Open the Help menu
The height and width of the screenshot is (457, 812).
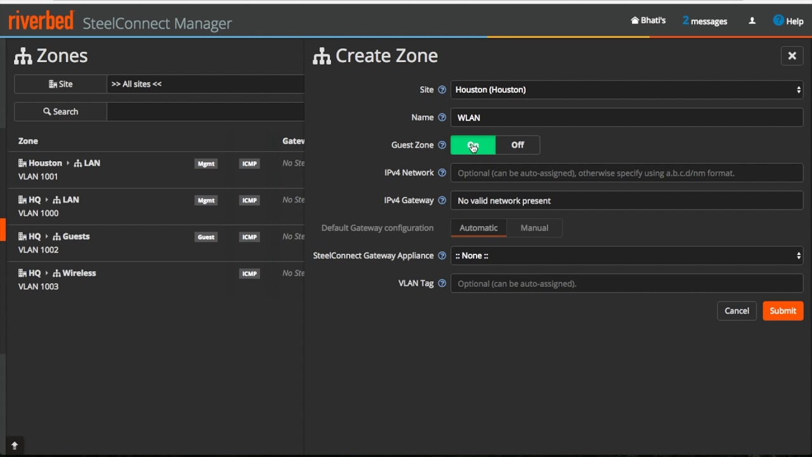tap(788, 21)
